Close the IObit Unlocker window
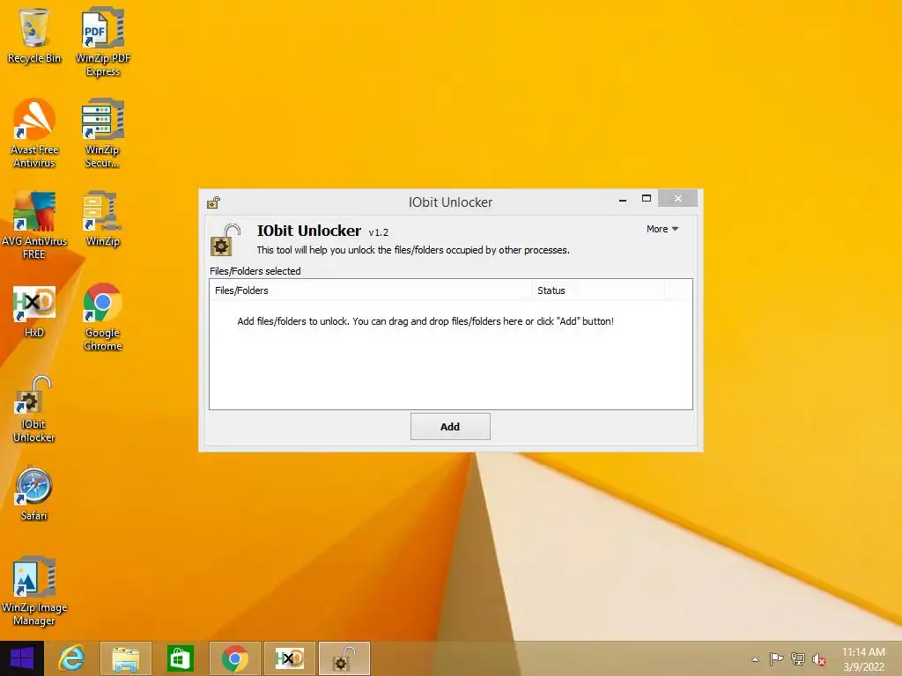The image size is (902, 676). point(677,198)
